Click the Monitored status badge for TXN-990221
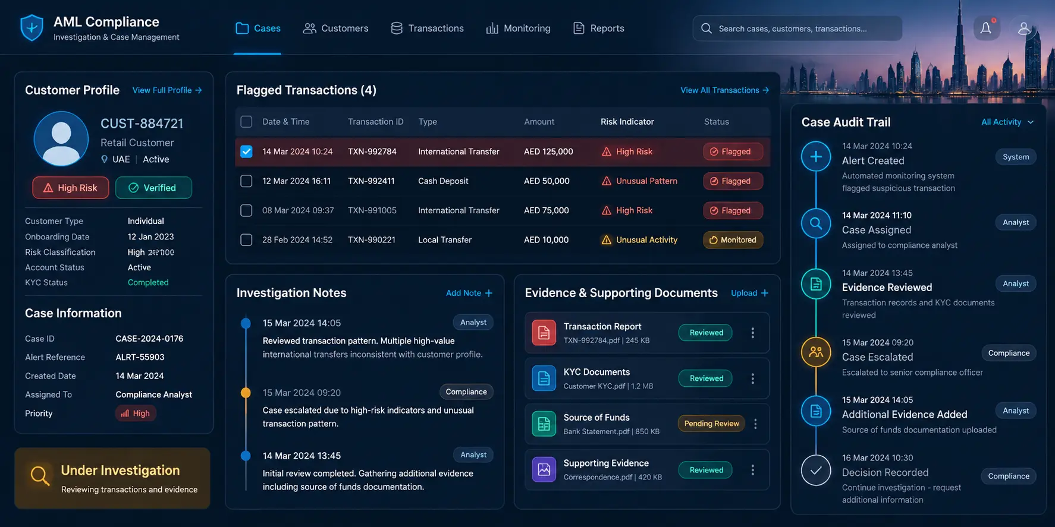 point(733,240)
